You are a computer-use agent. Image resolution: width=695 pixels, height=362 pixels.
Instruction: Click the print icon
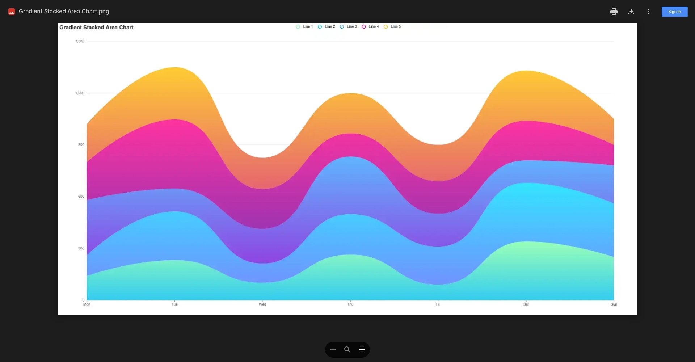[614, 12]
